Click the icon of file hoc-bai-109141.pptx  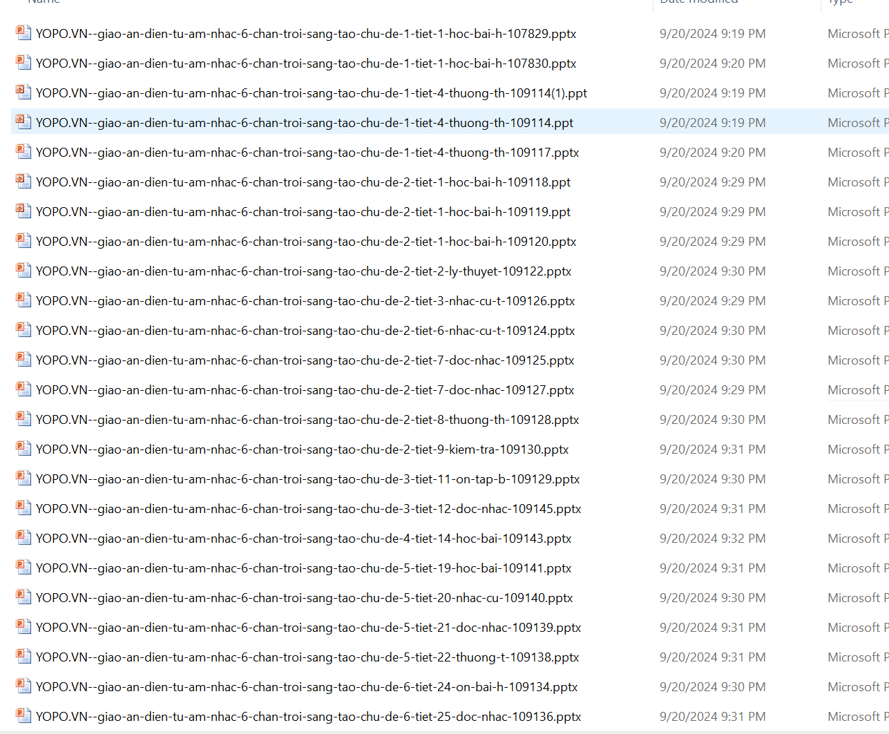23,568
